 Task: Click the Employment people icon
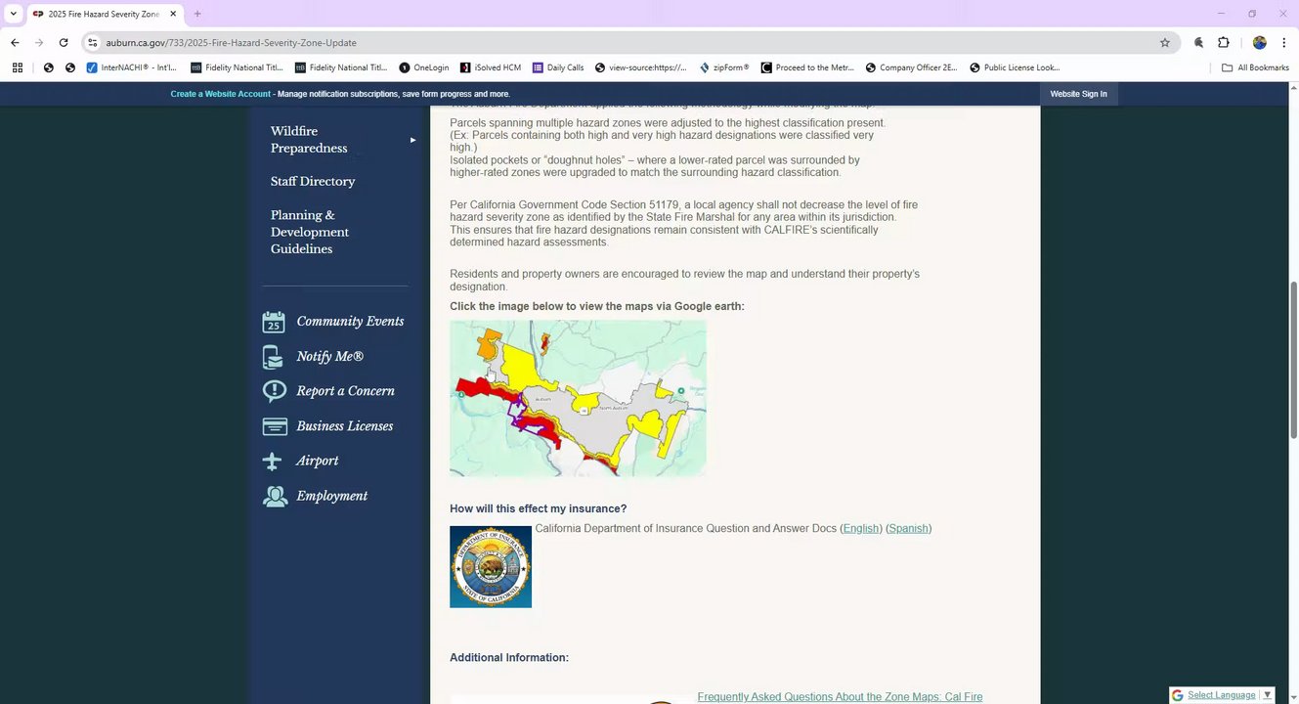275,496
